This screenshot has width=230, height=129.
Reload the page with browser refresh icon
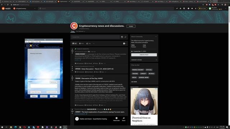tap(8, 5)
